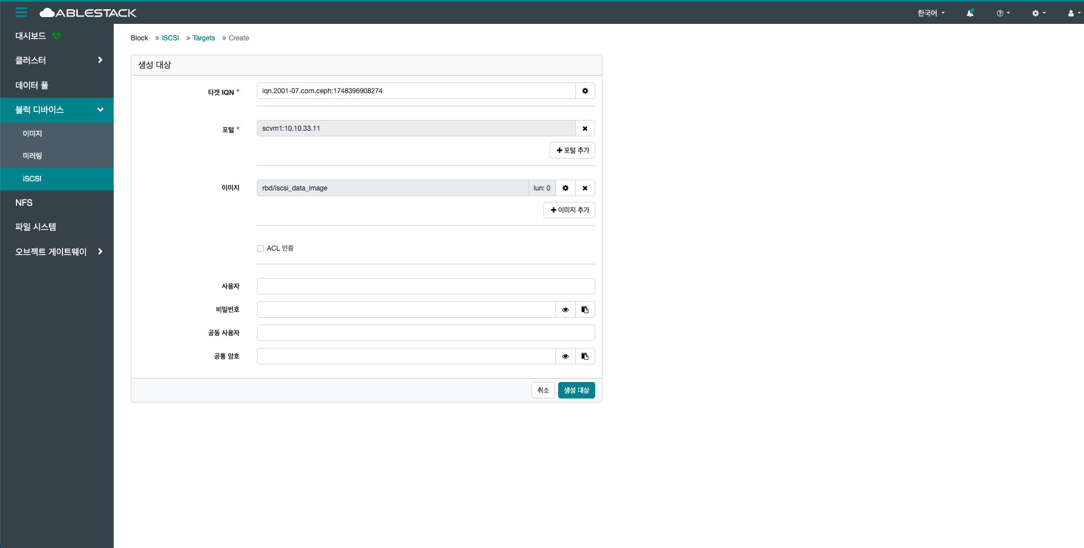
Task: Click the ABLESTACK cloud logo
Action: (88, 13)
